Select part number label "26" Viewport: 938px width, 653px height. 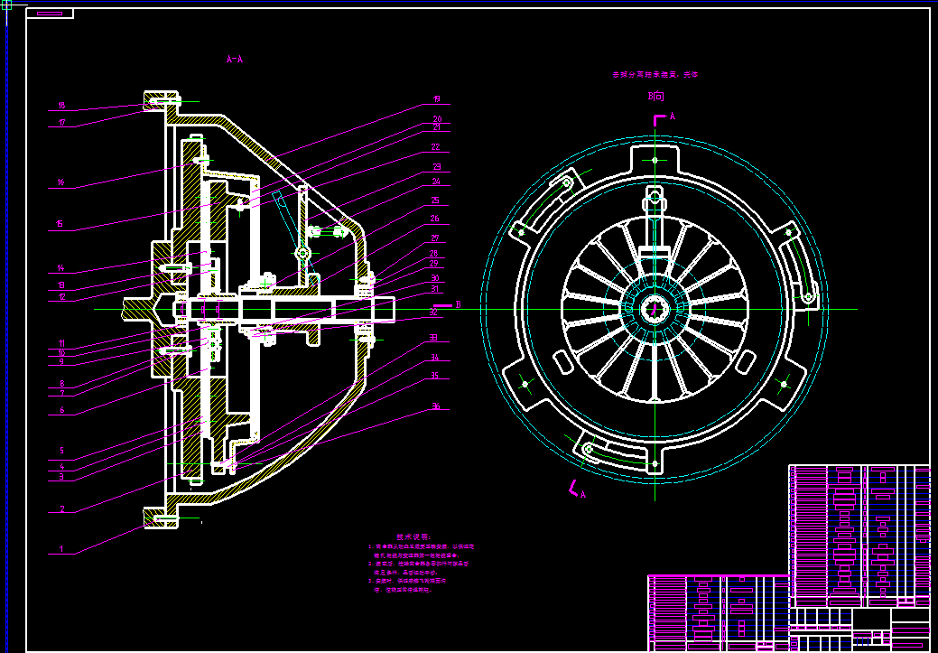coord(435,219)
